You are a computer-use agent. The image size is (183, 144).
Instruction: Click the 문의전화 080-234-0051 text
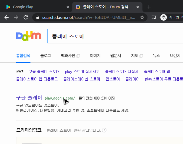click(x=97, y=98)
